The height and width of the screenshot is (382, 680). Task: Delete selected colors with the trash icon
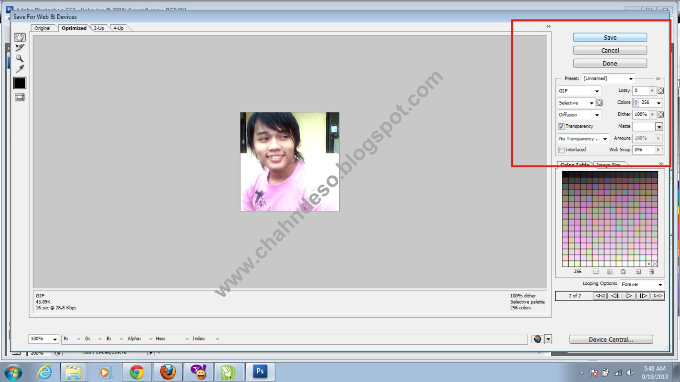pos(652,272)
